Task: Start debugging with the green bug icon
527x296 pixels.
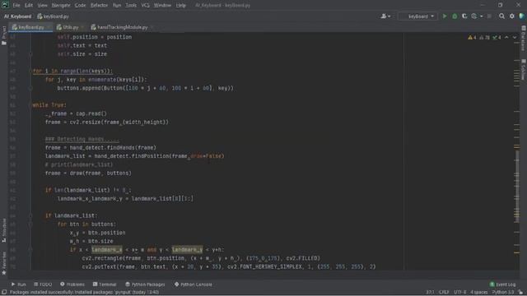Action: click(x=455, y=16)
